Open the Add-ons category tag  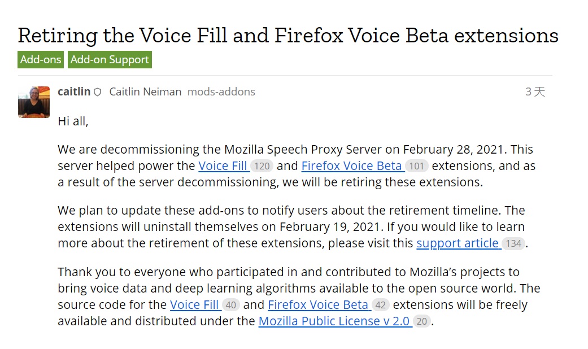click(x=41, y=60)
